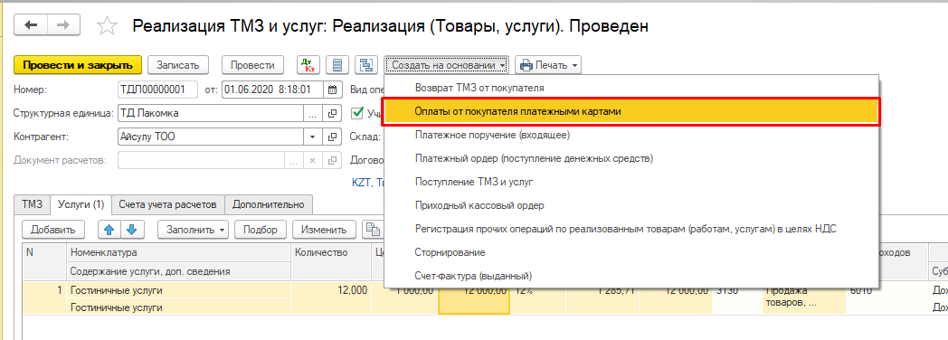Viewport: 948px width, 340px height.
Task: Click the Подбор button
Action: [x=260, y=230]
